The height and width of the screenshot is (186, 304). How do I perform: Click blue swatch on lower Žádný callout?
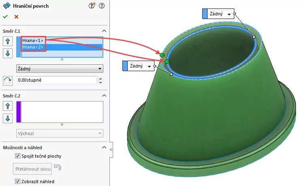[125, 66]
